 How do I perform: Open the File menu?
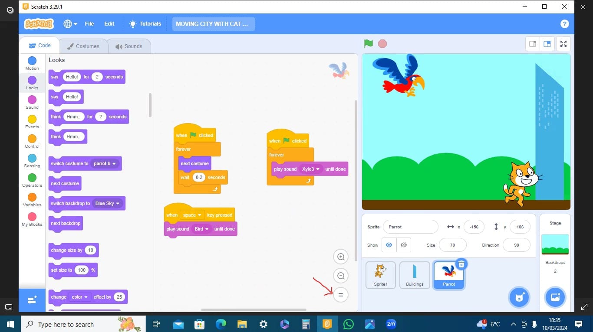coord(89,24)
